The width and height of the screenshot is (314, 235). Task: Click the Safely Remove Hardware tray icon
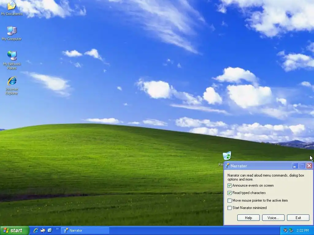(x=291, y=230)
